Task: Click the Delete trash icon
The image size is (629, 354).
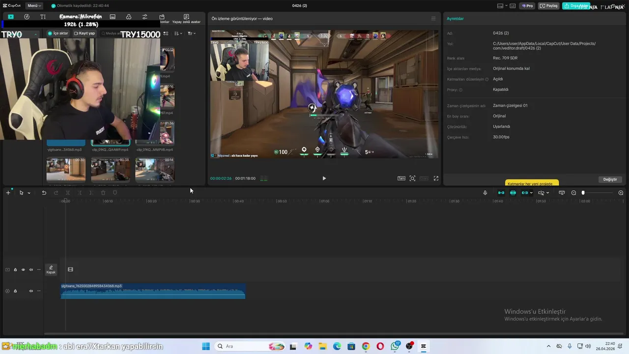Action: [x=103, y=193]
